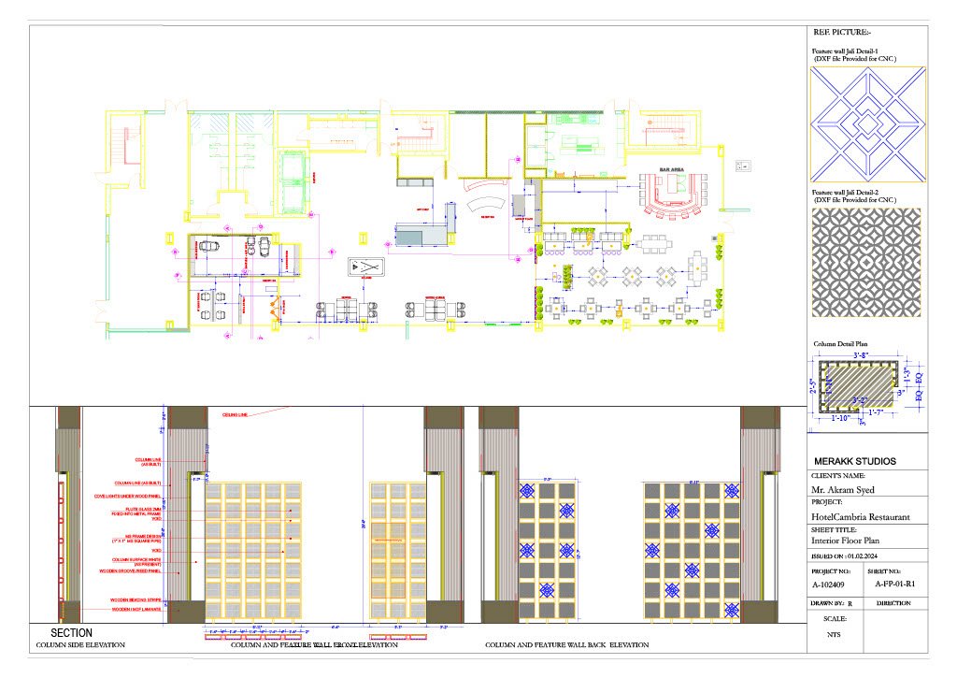The image size is (957, 678).
Task: Click the SECTION heading at bottom left
Action: click(71, 633)
